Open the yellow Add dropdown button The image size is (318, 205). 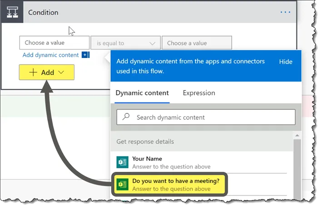[47, 73]
